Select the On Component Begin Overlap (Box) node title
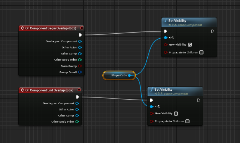This screenshot has width=240, height=143. (51, 28)
